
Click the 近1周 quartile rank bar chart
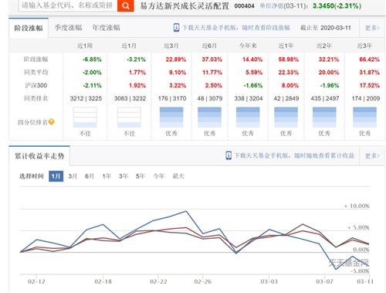tap(85, 118)
